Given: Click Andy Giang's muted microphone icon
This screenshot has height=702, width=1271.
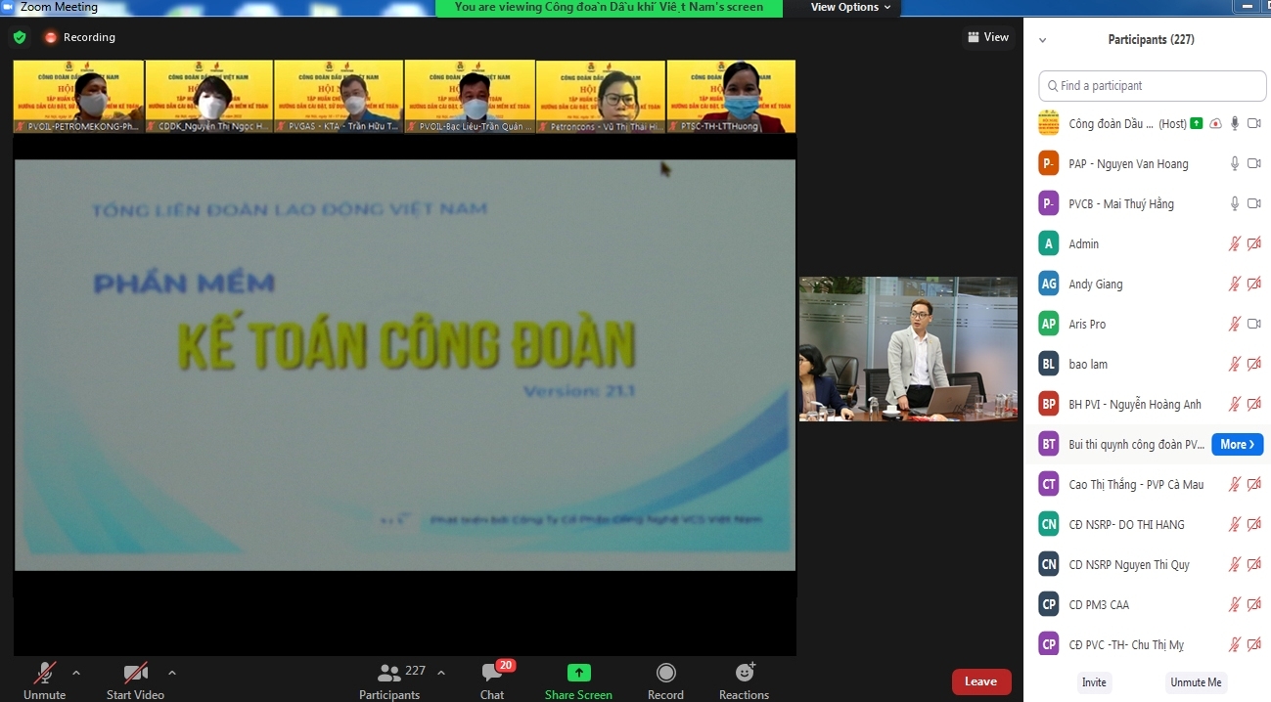Looking at the screenshot, I should click(x=1235, y=285).
